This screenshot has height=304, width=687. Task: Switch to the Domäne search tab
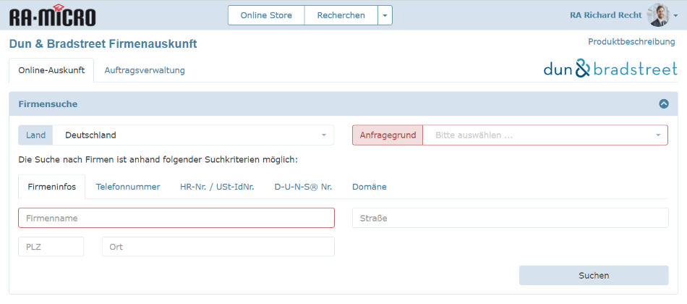370,187
